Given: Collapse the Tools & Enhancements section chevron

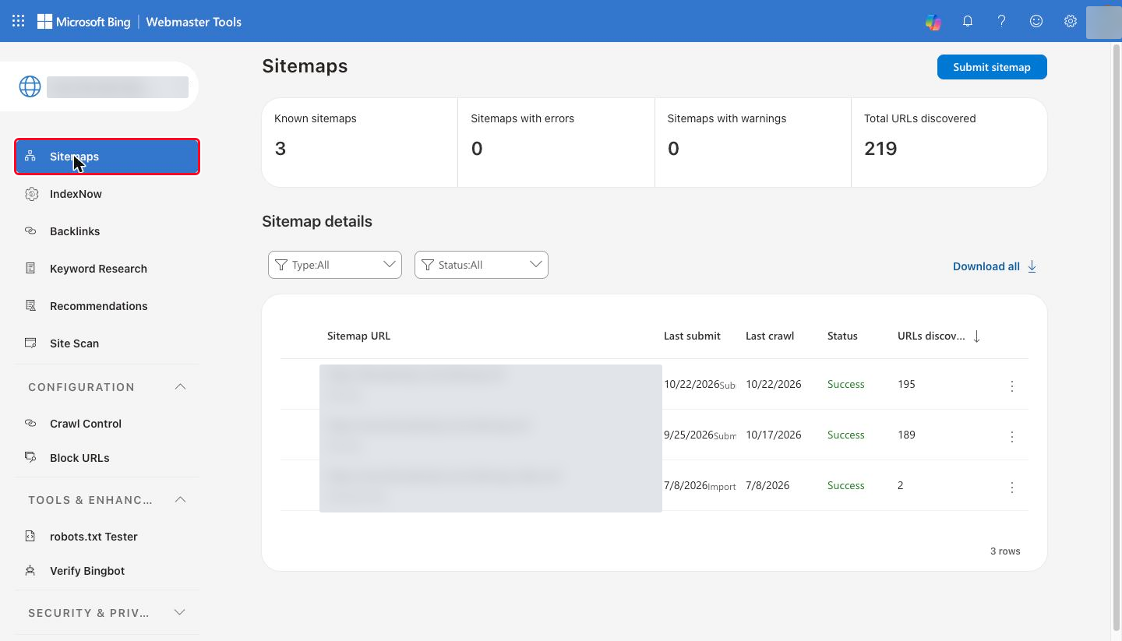Looking at the screenshot, I should click(180, 500).
